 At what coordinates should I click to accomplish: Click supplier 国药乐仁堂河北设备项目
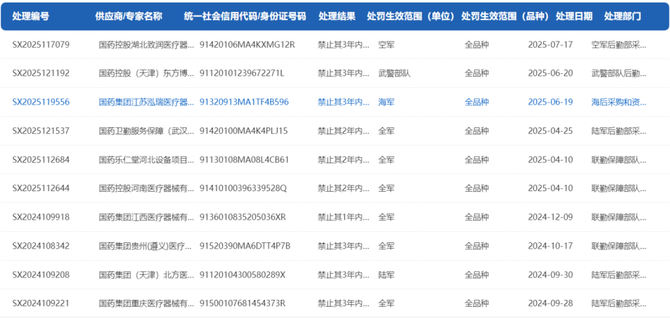tap(147, 159)
